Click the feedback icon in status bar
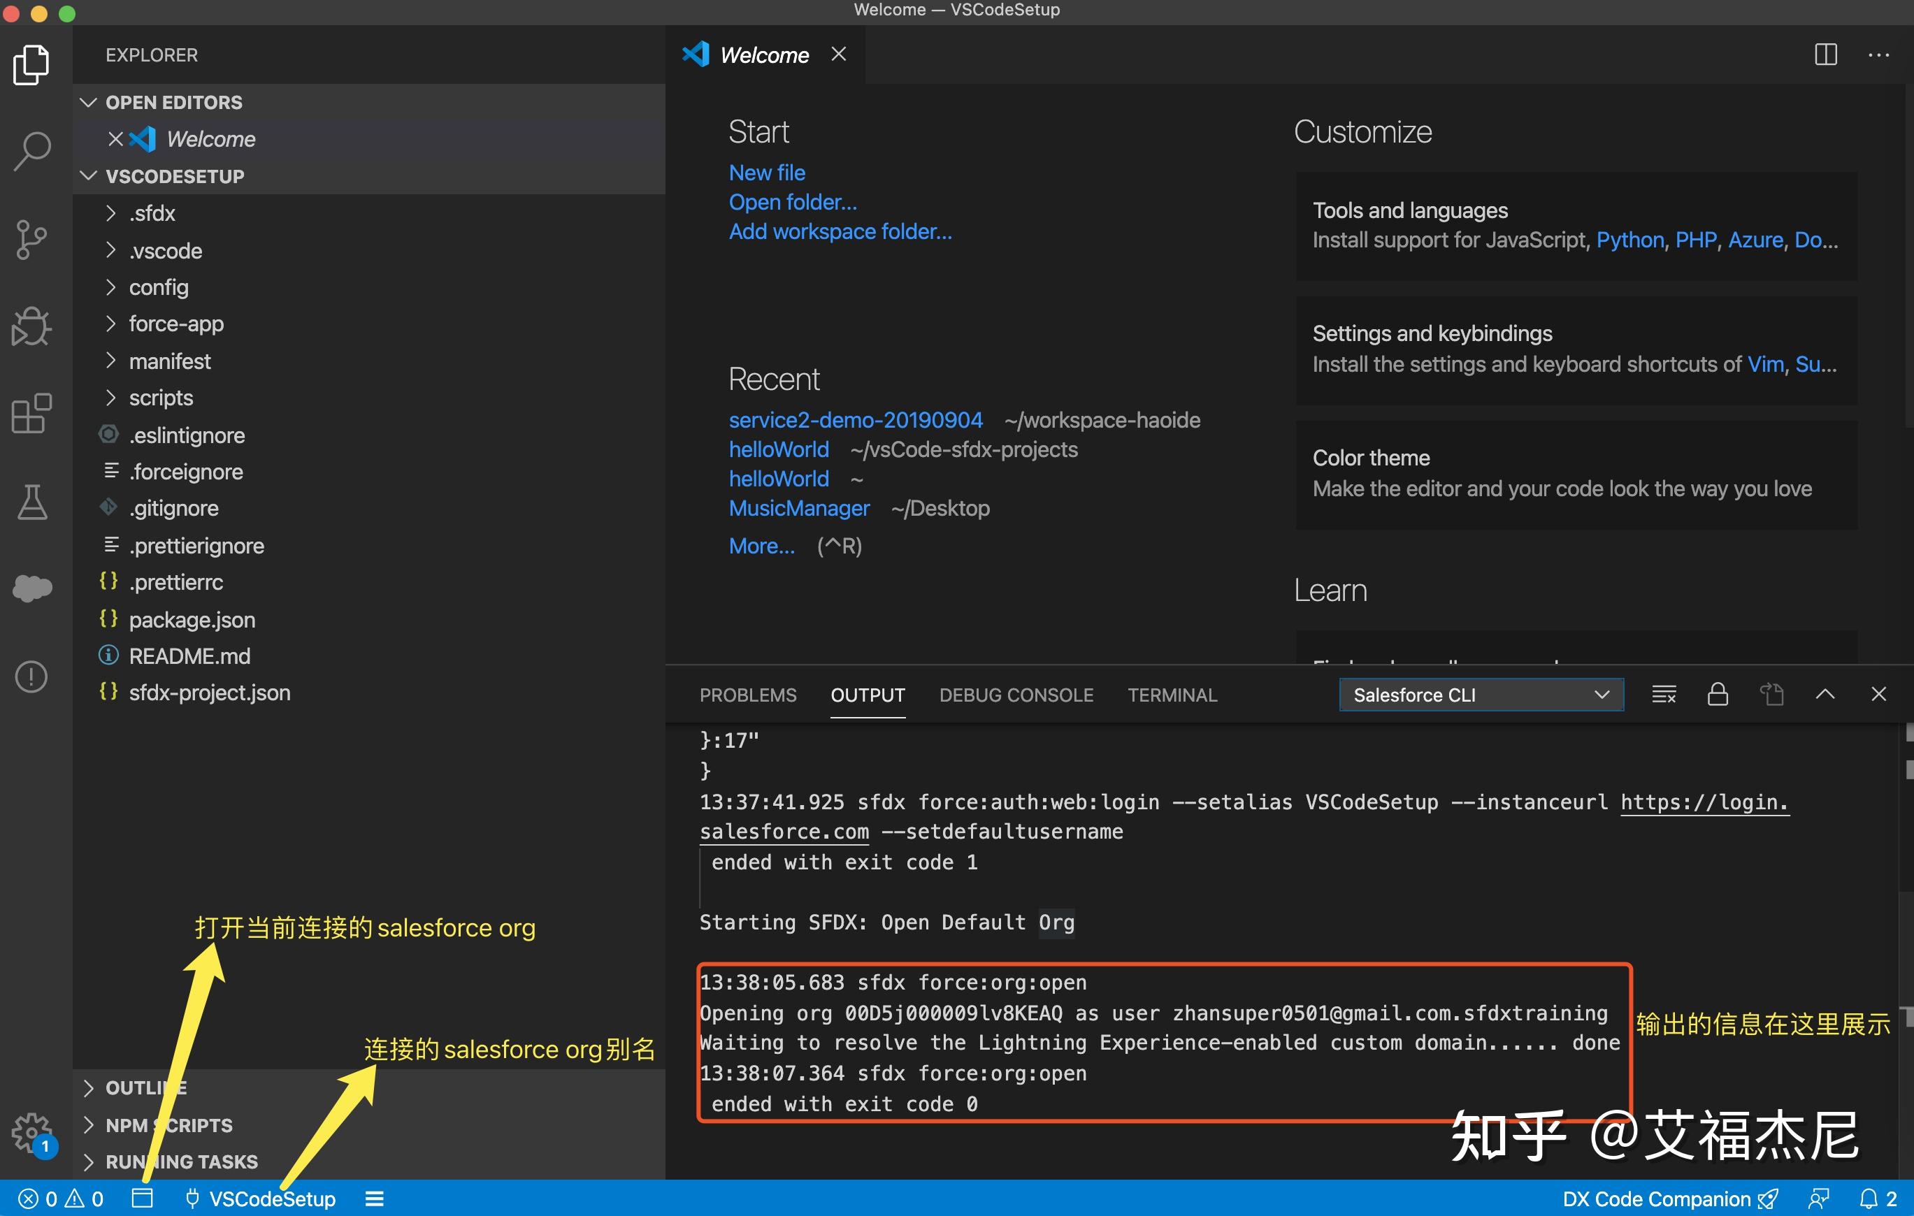The height and width of the screenshot is (1216, 1914). pyautogui.click(x=1819, y=1199)
